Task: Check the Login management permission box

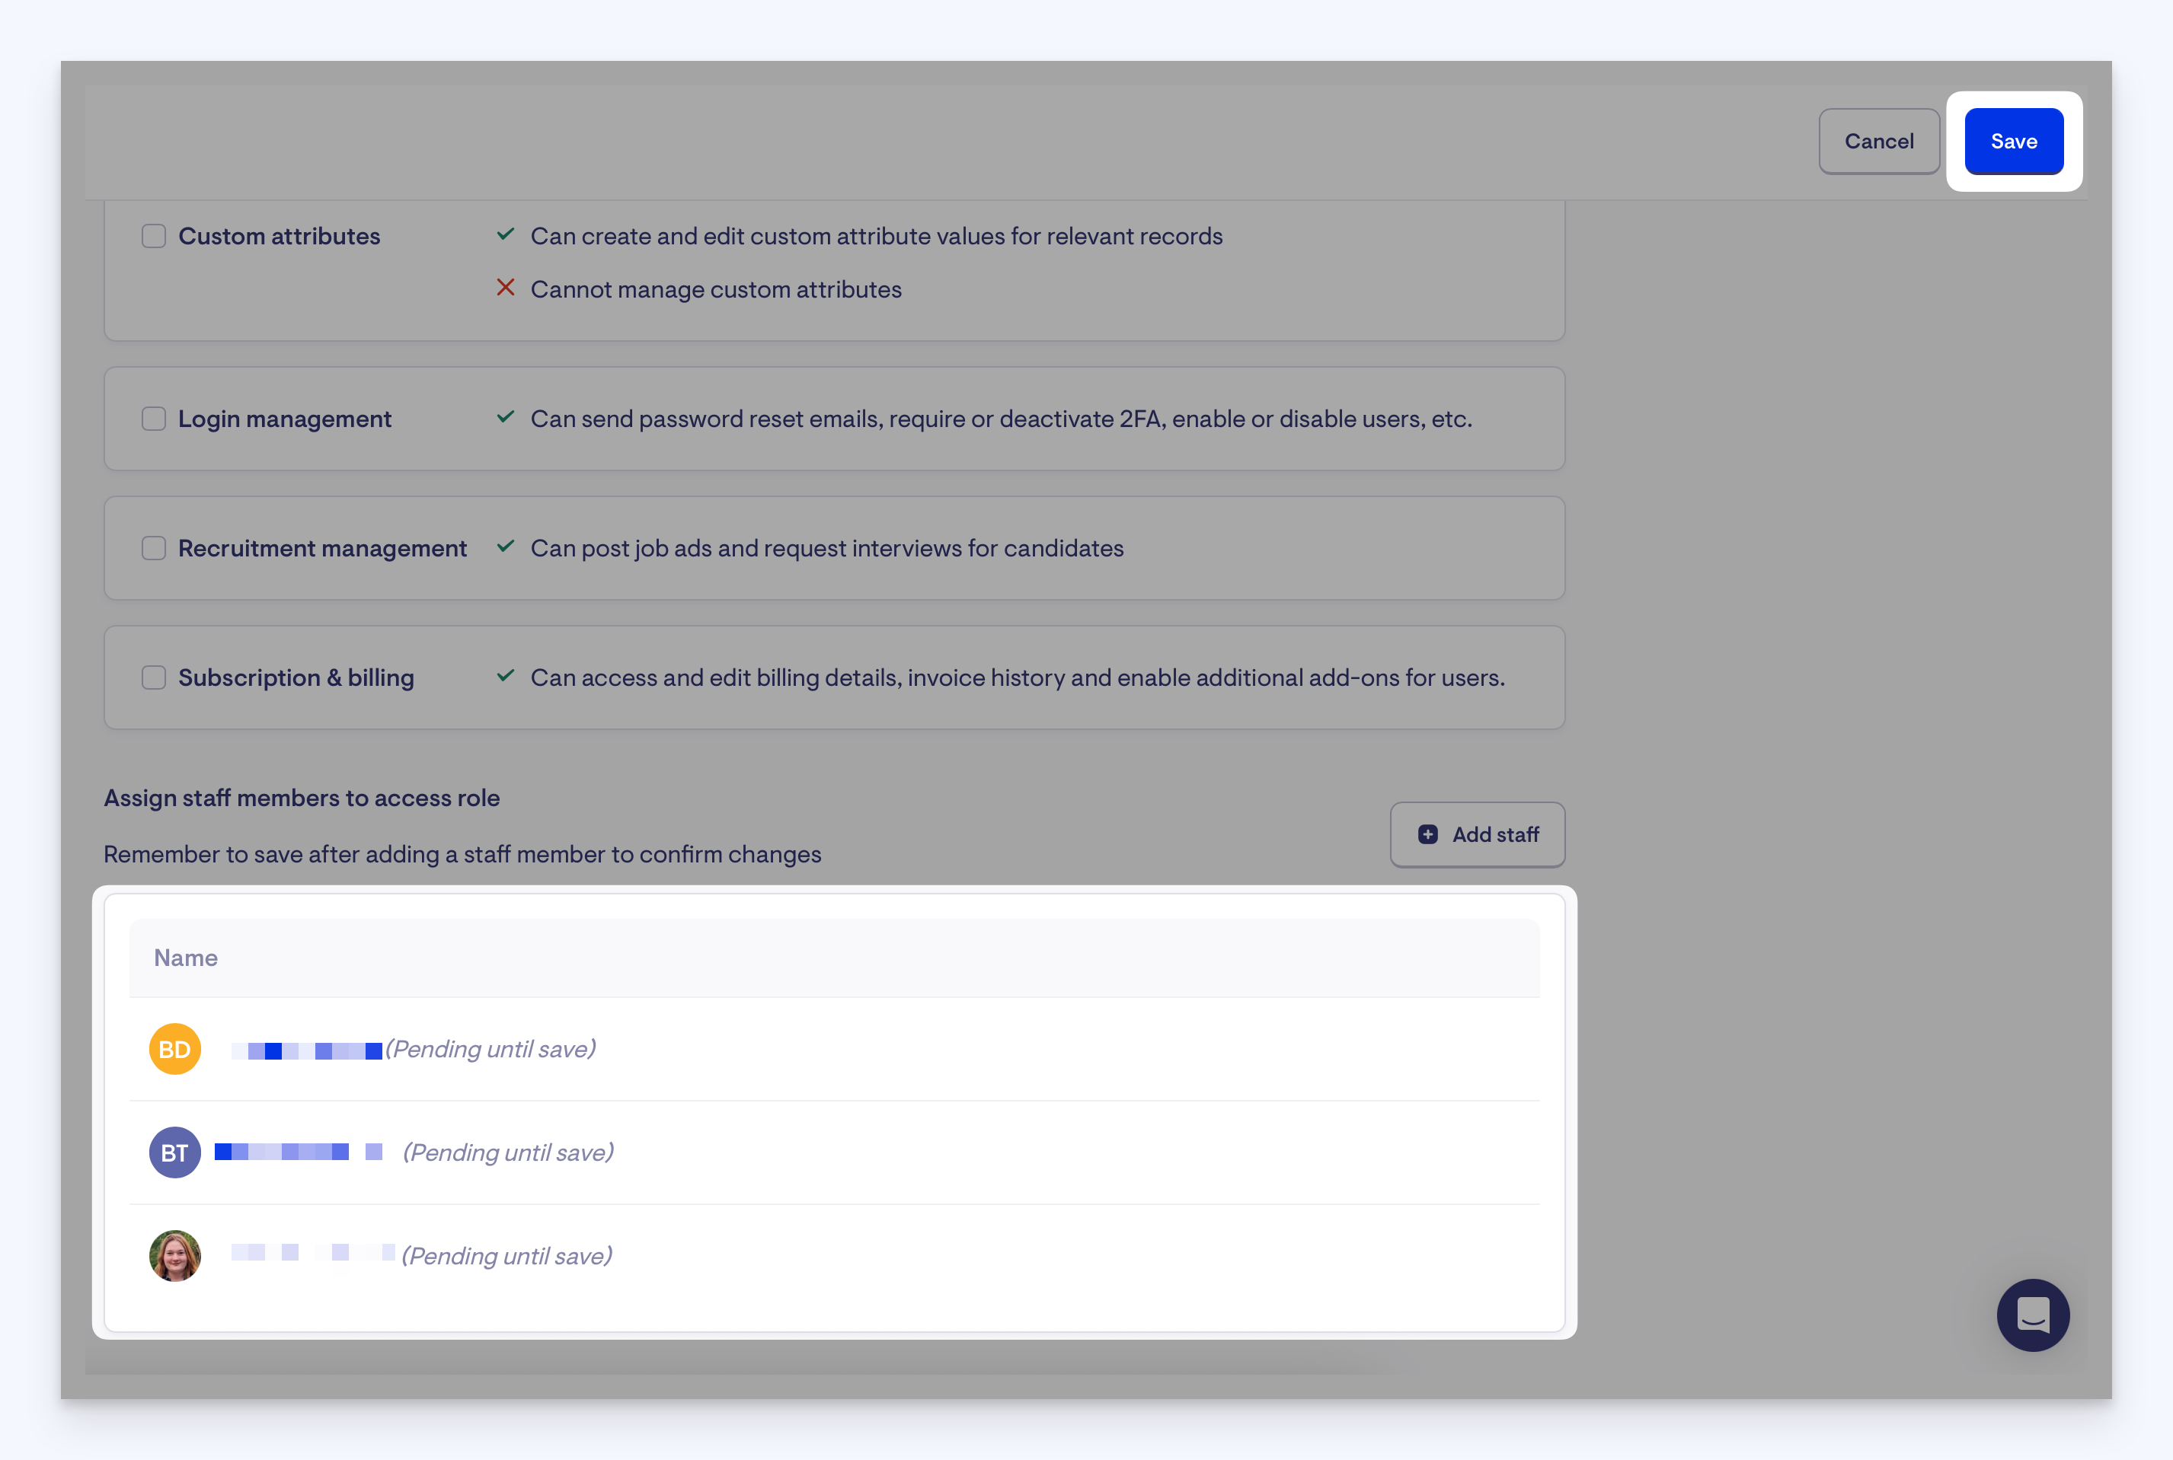Action: click(x=154, y=419)
